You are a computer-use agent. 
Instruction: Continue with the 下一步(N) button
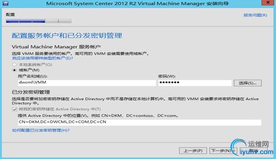point(223,151)
